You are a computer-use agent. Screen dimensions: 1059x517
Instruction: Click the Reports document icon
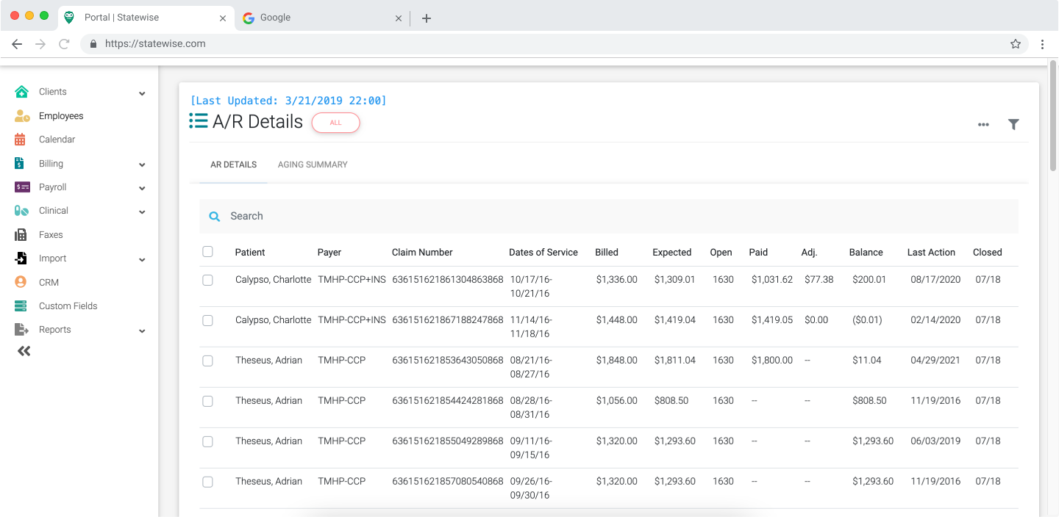21,330
